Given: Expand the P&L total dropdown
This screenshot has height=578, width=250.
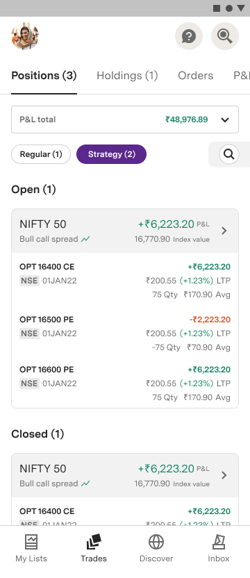Looking at the screenshot, I should click(x=125, y=119).
